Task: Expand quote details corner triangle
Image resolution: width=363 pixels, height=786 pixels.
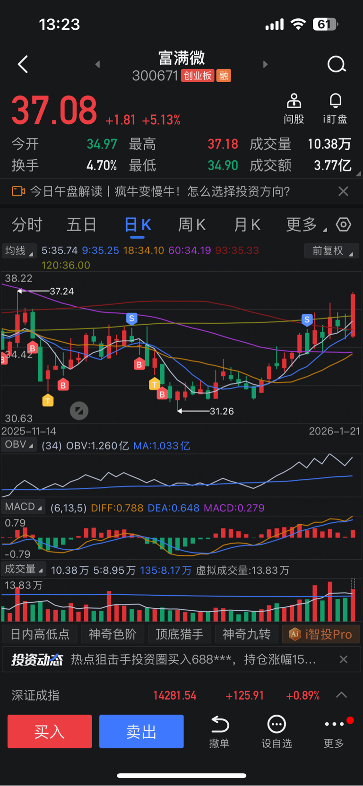Action: [358, 174]
